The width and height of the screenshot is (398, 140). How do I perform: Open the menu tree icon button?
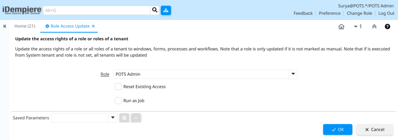(166, 10)
